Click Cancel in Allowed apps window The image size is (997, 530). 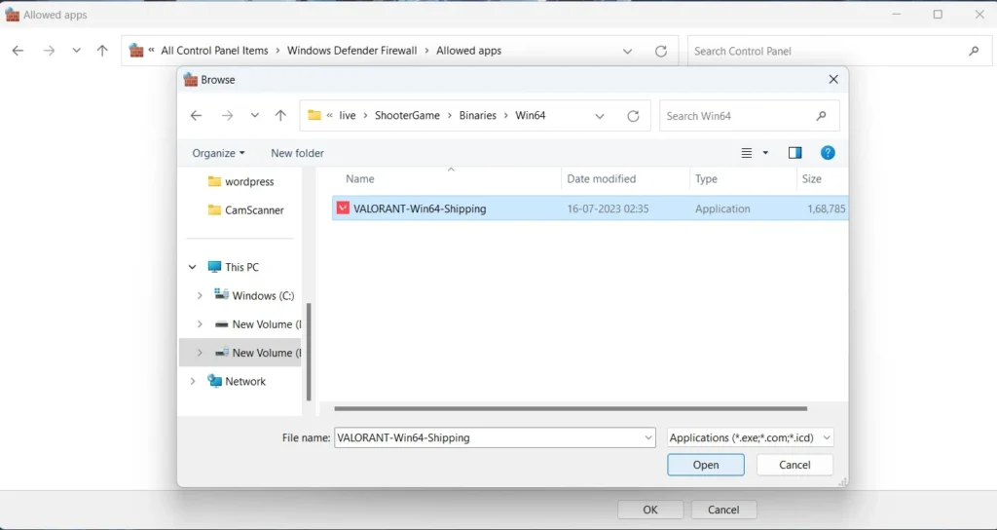(723, 510)
